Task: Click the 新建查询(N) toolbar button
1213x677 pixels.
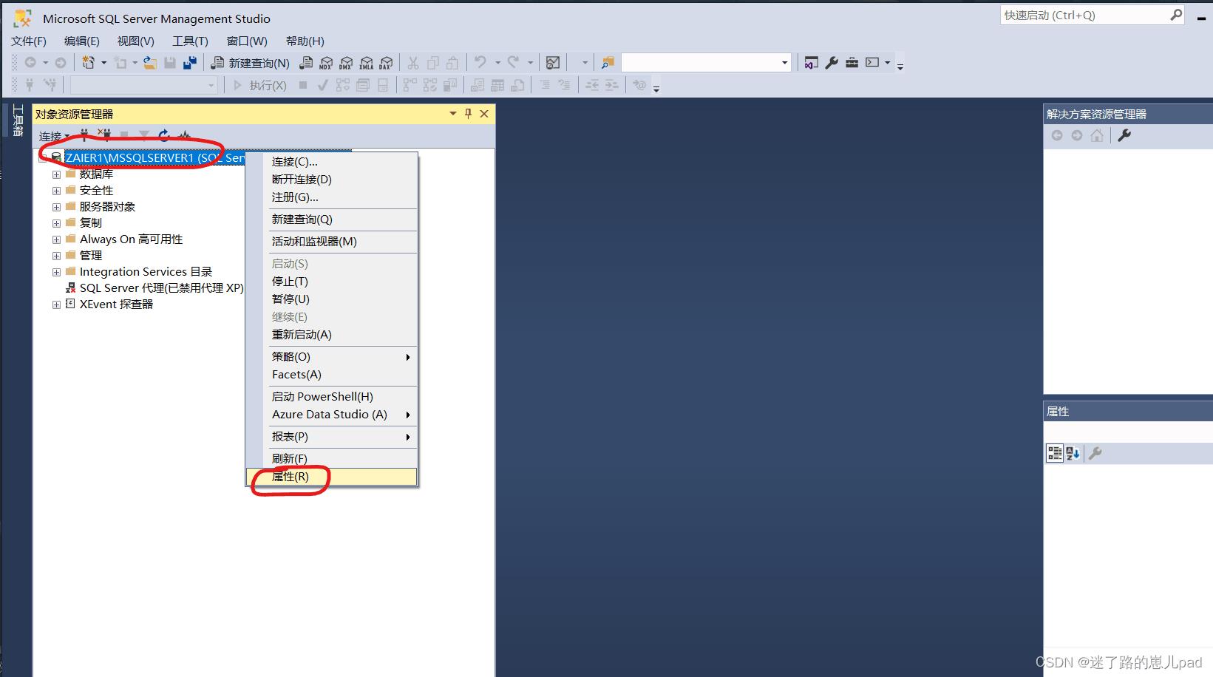Action: [x=251, y=64]
